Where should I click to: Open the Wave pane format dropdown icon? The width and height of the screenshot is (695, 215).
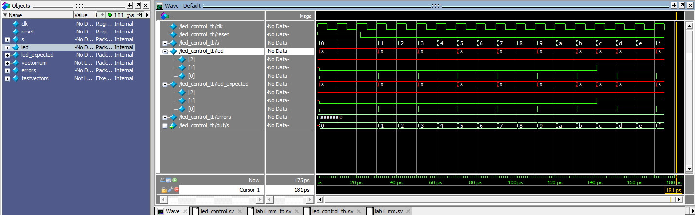click(x=166, y=16)
